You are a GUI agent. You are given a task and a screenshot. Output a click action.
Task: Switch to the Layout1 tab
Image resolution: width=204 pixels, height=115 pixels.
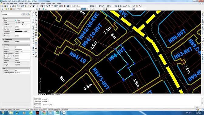[x=53, y=94]
